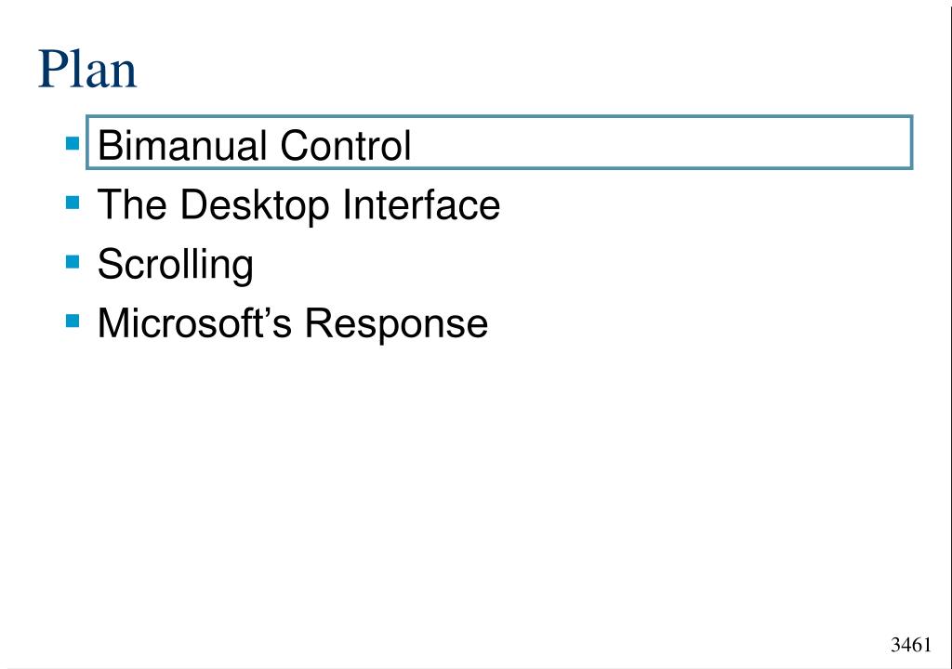Click the capital P in Plan
This screenshot has width=952, height=669.
pos(53,69)
